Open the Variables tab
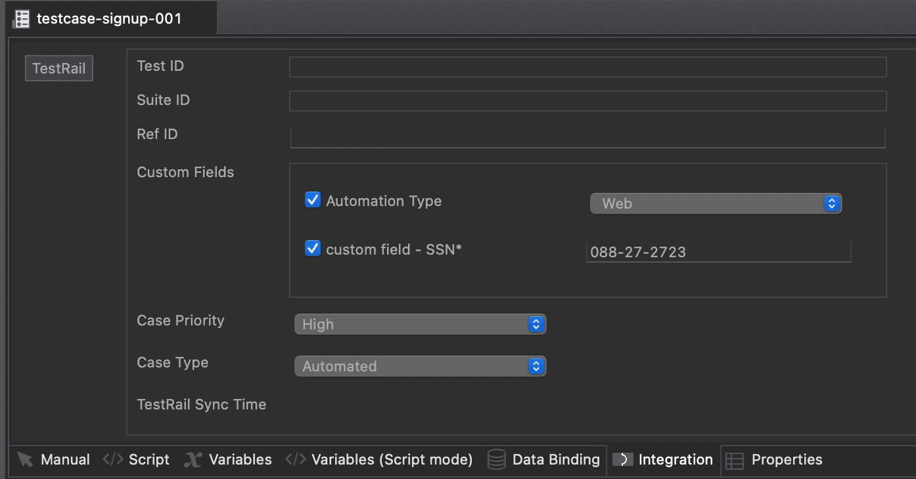 [228, 460]
